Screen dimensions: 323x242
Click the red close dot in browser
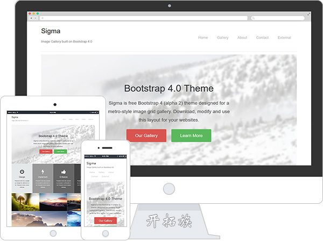(x=30, y=13)
